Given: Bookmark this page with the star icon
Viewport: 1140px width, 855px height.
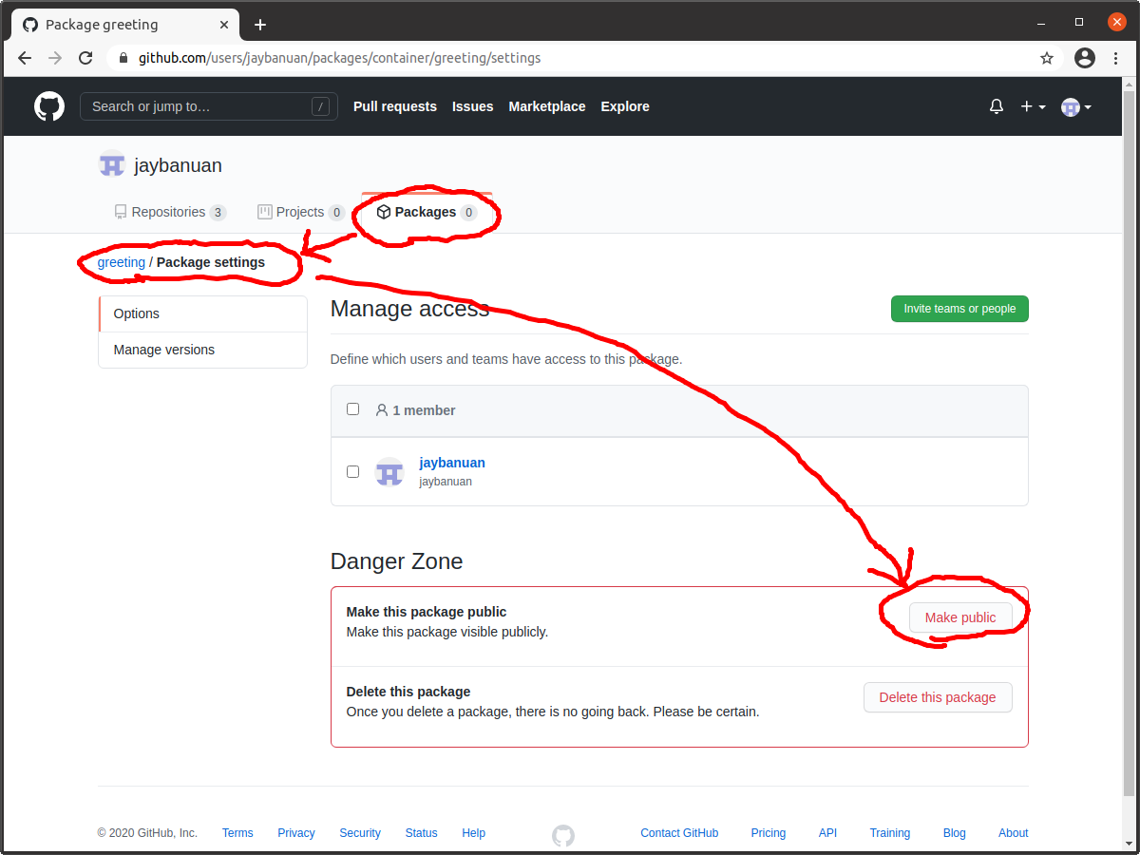Looking at the screenshot, I should pyautogui.click(x=1047, y=58).
